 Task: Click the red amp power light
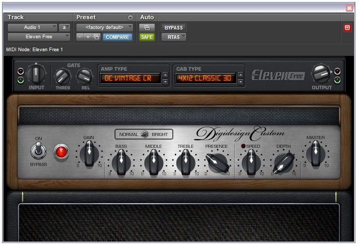(x=61, y=152)
